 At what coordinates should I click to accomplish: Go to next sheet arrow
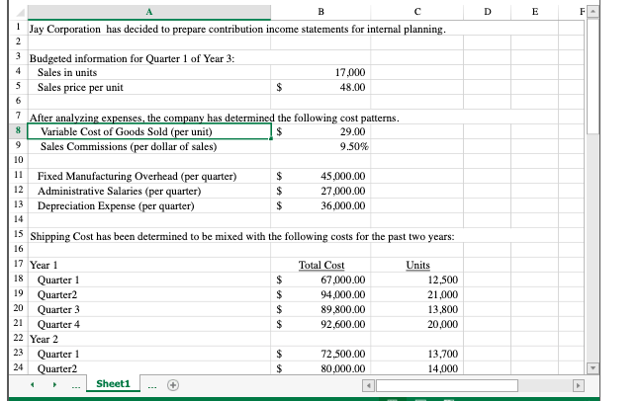click(x=54, y=384)
